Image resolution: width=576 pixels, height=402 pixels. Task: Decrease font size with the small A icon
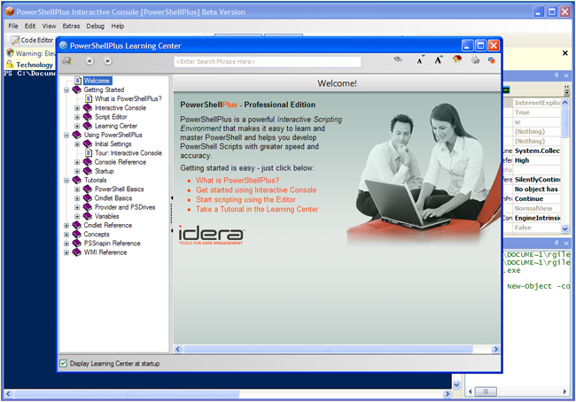point(420,60)
